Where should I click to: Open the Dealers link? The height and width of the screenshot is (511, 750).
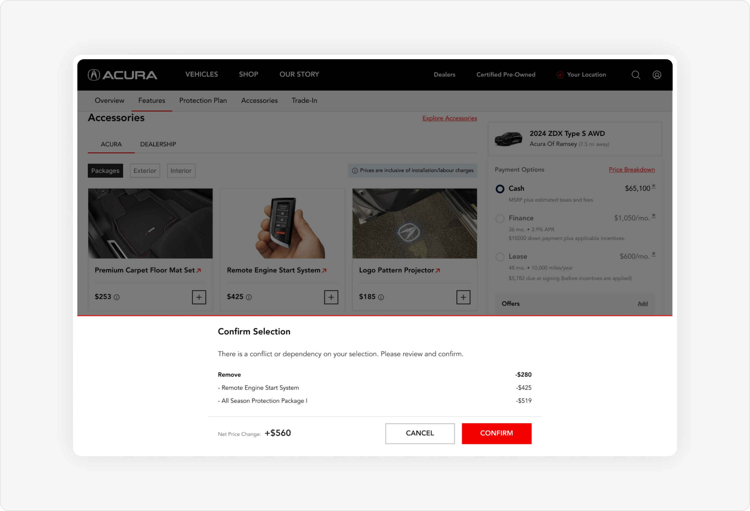[x=444, y=75]
